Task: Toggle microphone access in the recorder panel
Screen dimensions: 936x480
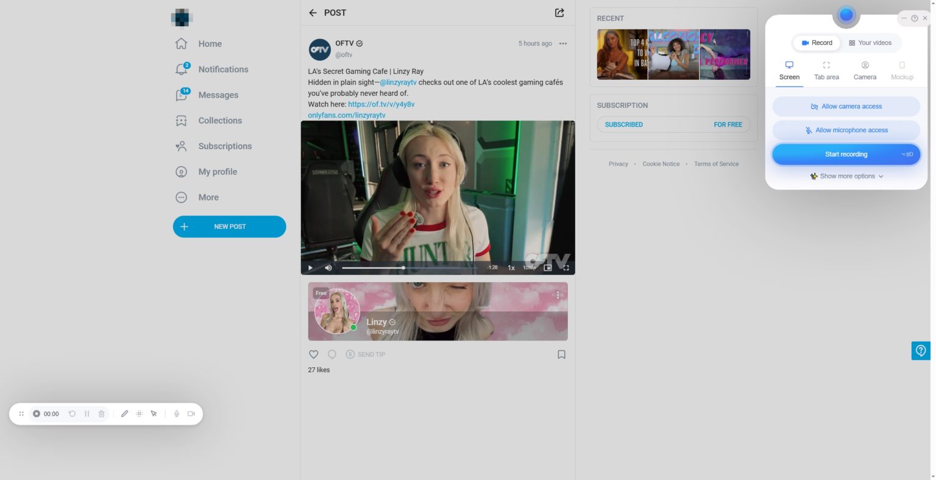Action: tap(846, 130)
